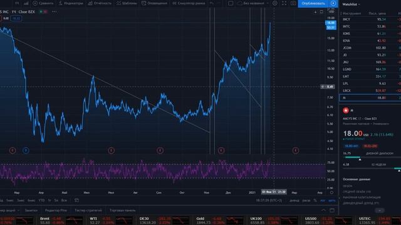This screenshot has height=225, width=401.
Task: Click US500 ticker in bottom strip
Action: coord(328,221)
